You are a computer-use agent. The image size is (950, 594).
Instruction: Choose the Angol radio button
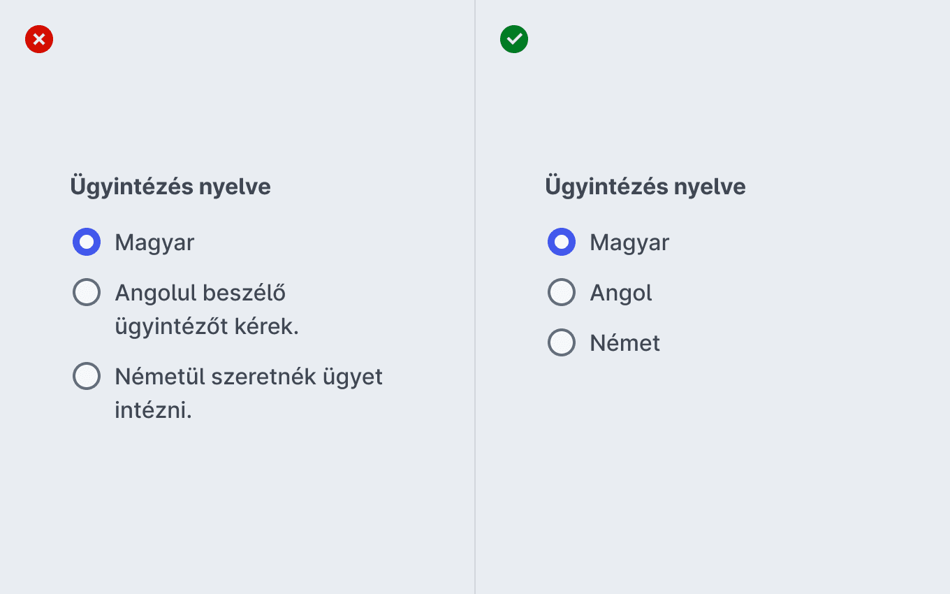click(x=562, y=292)
